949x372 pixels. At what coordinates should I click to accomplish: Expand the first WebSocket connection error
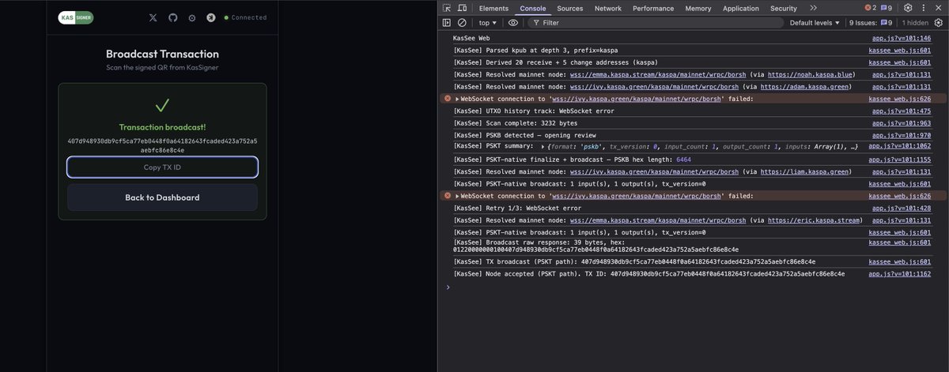pos(457,99)
